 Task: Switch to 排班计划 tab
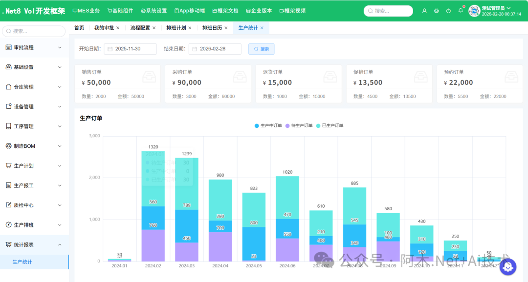[x=176, y=28]
